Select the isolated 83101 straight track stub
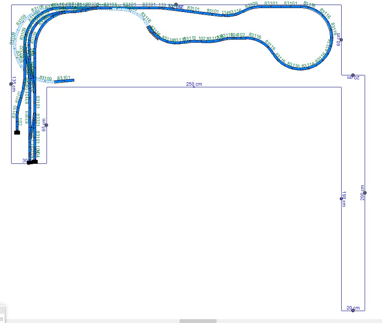 coord(64,81)
